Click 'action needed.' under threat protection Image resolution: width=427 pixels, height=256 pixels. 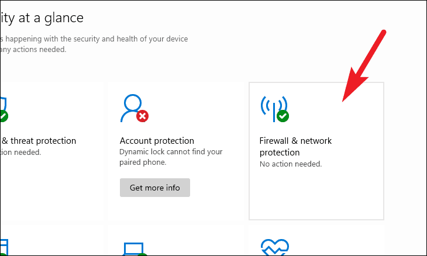[20, 152]
